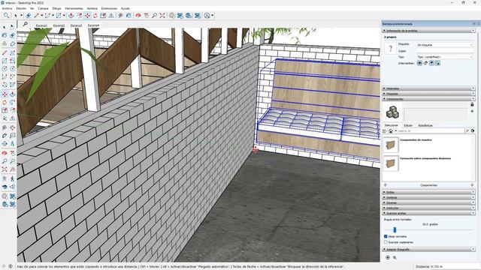This screenshot has height=270, width=481.
Task: Pick the Paint Bucket in the left toolbar
Action: pyautogui.click(x=5, y=35)
